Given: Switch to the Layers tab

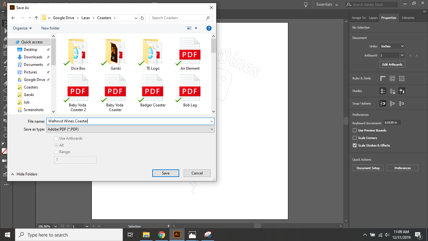Looking at the screenshot, I should 373,18.
